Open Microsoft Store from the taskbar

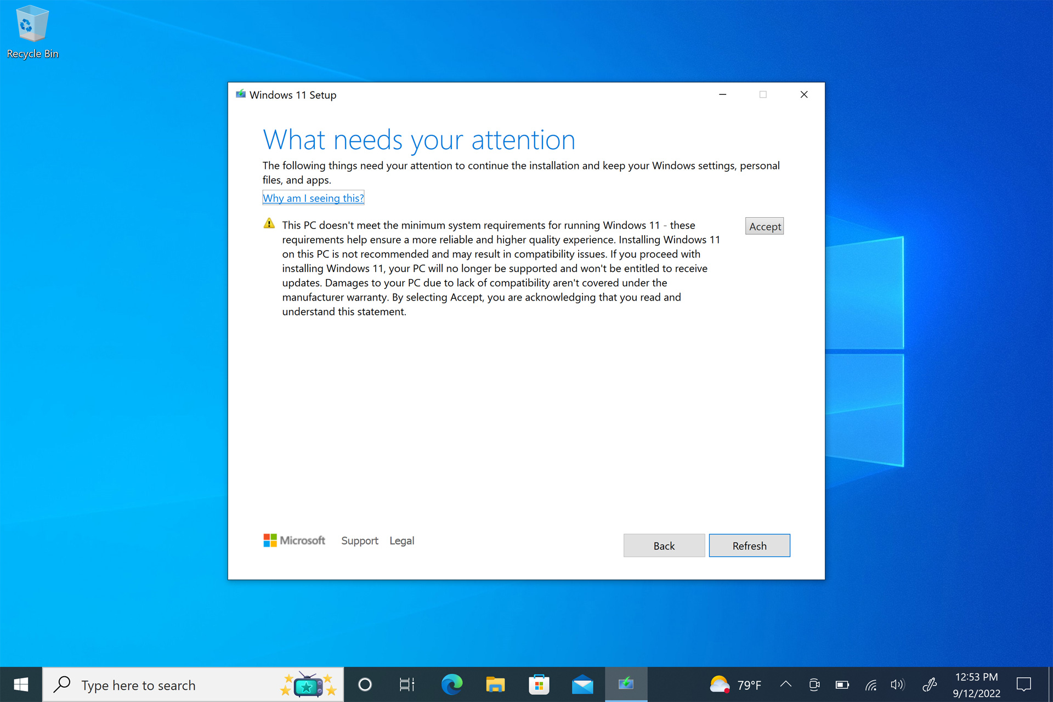[539, 684]
